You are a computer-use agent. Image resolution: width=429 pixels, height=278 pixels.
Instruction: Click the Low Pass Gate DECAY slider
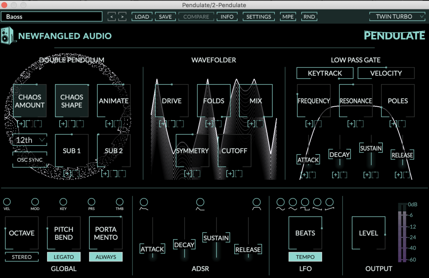(339, 154)
